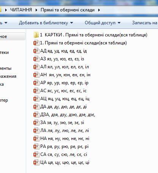Click PowerPoint icon beside 'АЛ ял, ул, юл'
Screen dimensions: 158x173
click(36, 67)
